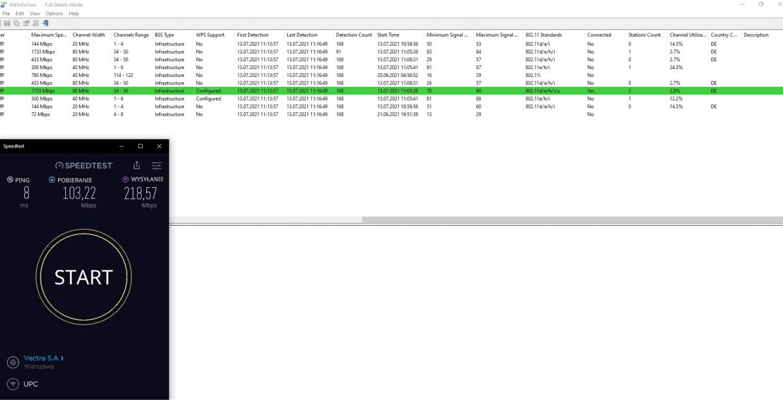Open Speedtest settings sliders icon
The height and width of the screenshot is (400, 783).
pyautogui.click(x=157, y=166)
